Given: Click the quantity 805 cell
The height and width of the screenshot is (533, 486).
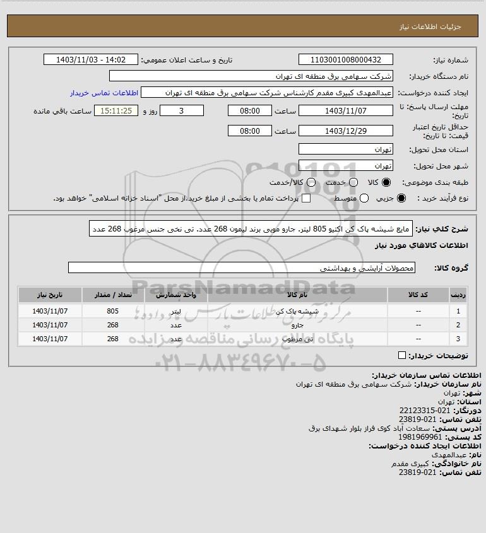Looking at the screenshot, I should point(112,311).
